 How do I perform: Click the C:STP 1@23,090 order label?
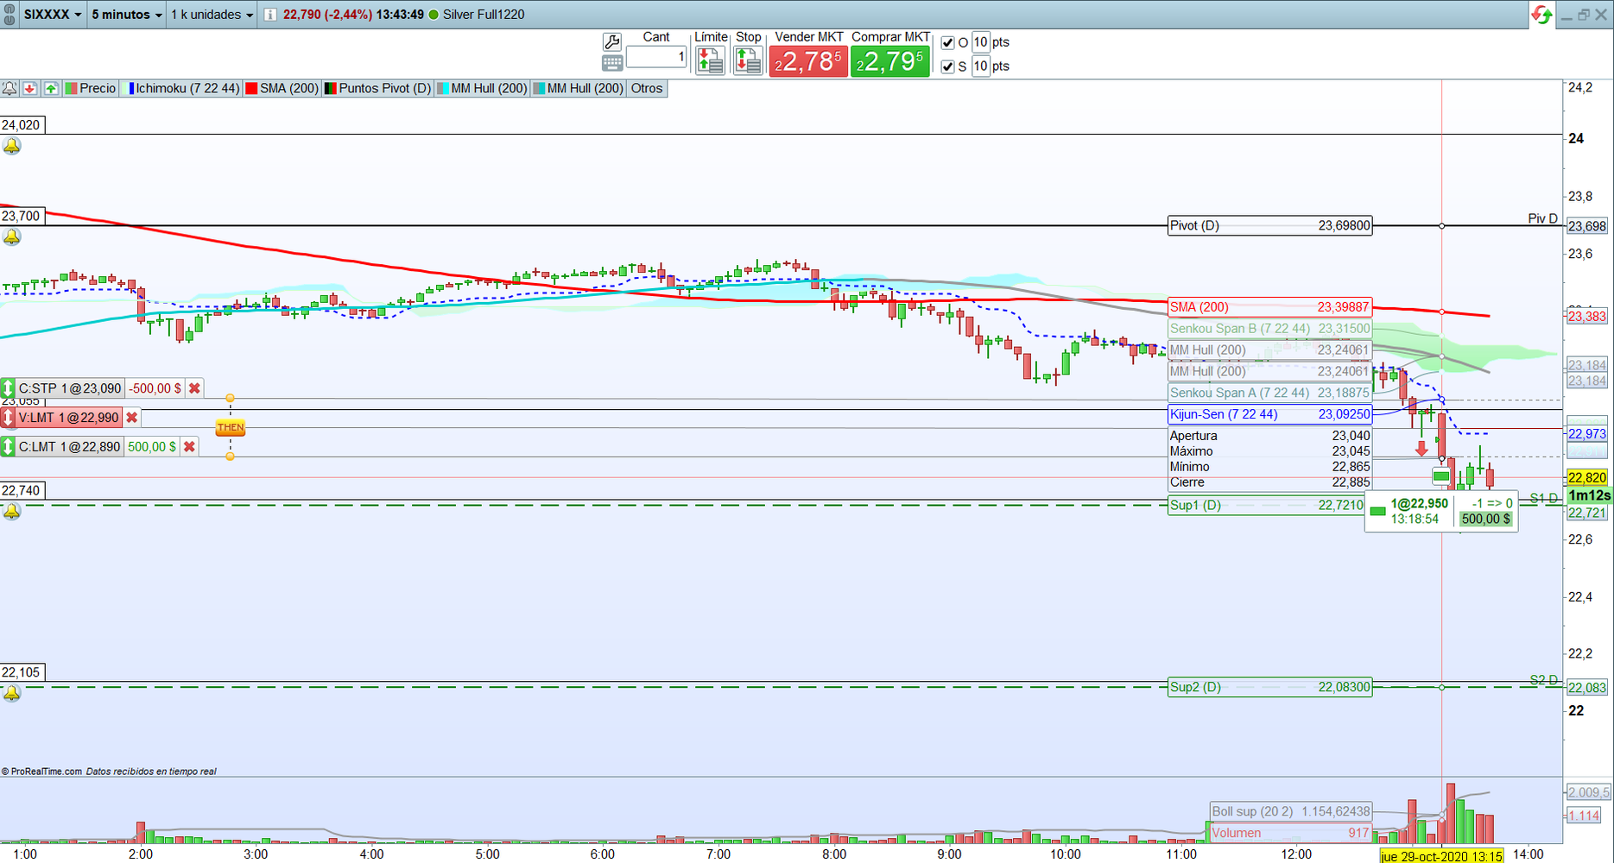[x=70, y=388]
